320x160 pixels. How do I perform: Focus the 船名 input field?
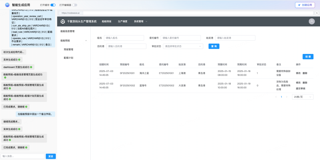(124, 38)
